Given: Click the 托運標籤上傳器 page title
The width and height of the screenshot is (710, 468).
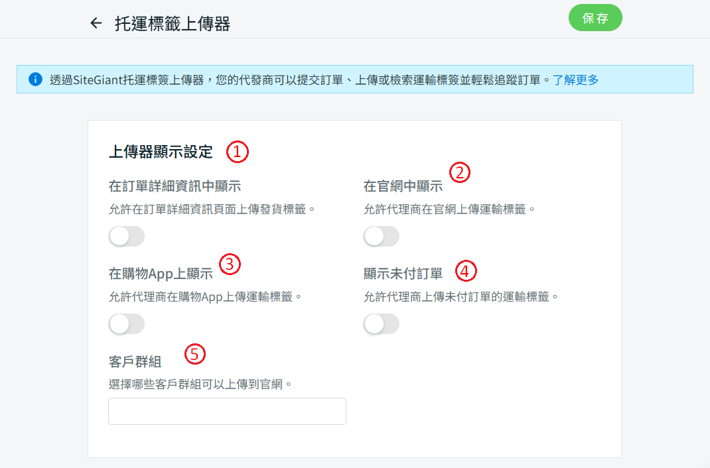Looking at the screenshot, I should (173, 25).
